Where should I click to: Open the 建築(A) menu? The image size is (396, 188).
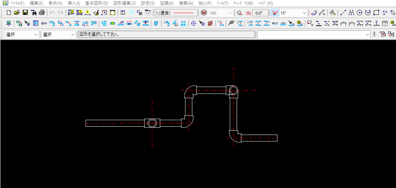point(186,3)
